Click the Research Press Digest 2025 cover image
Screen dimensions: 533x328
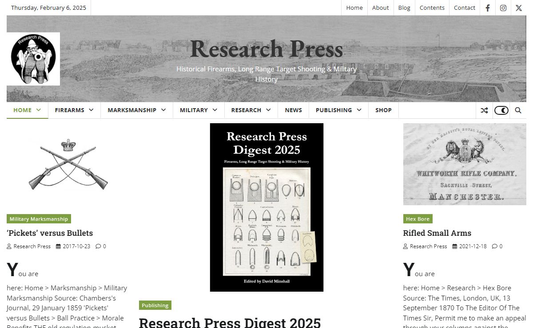[266, 207]
